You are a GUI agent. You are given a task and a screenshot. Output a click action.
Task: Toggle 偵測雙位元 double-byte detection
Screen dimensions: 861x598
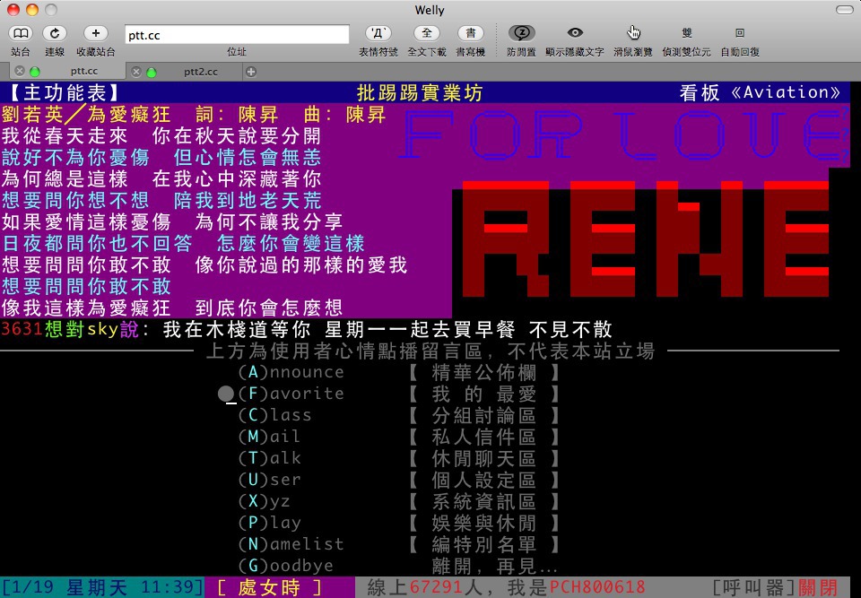tap(686, 33)
